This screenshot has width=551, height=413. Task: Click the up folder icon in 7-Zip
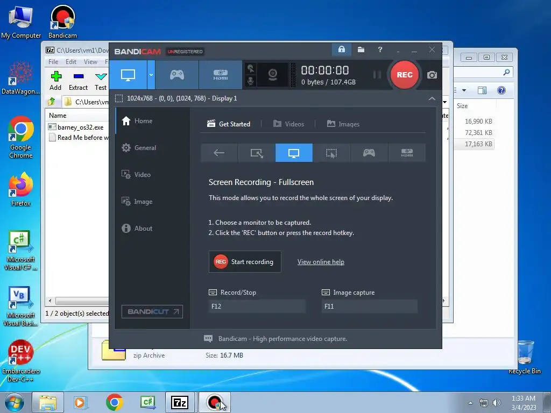click(52, 102)
